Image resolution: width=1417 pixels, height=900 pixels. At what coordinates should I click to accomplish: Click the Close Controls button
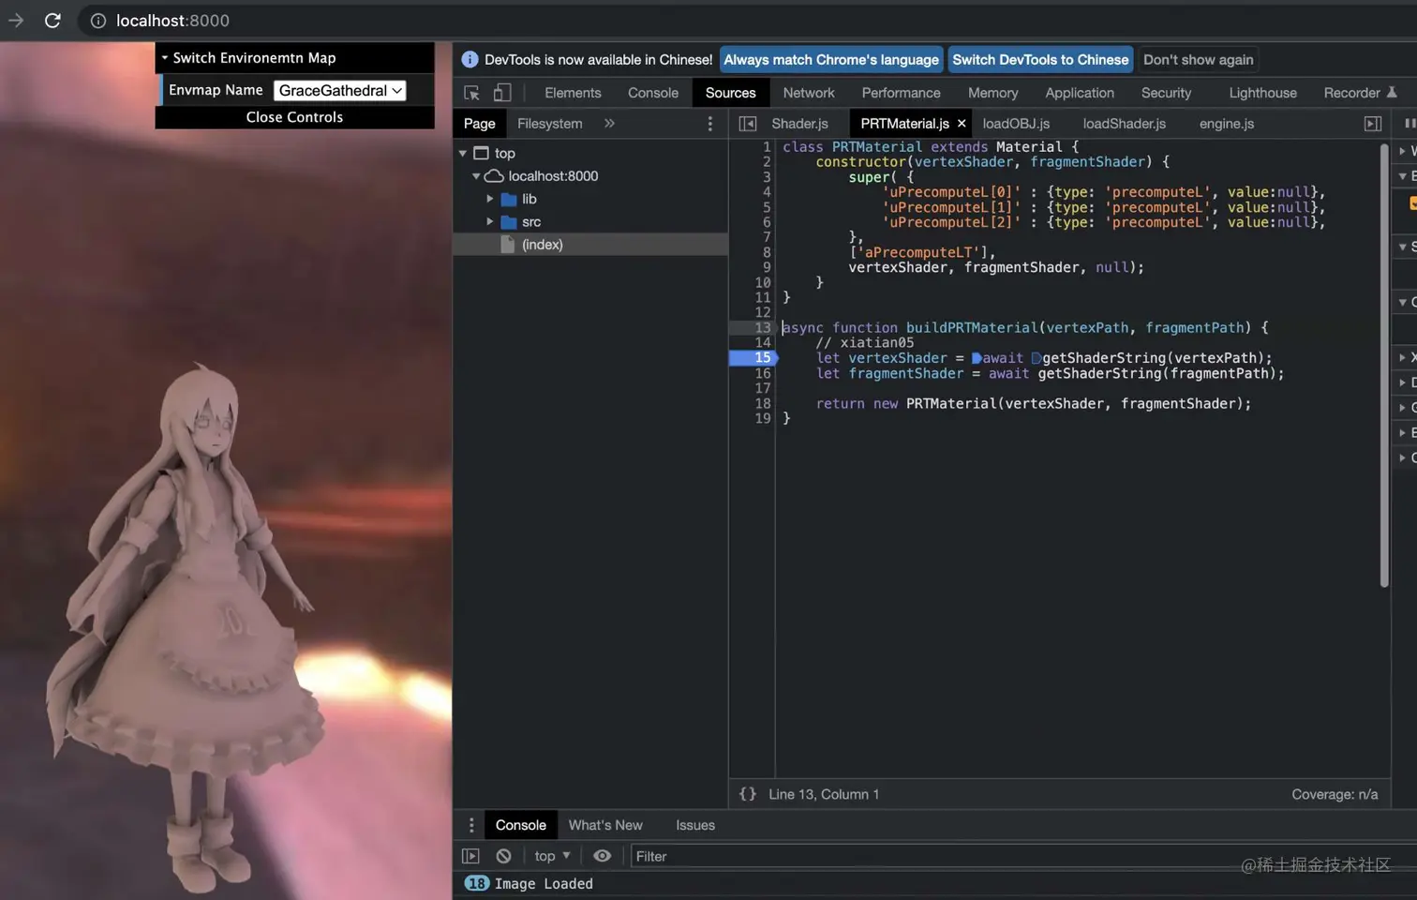tap(294, 117)
